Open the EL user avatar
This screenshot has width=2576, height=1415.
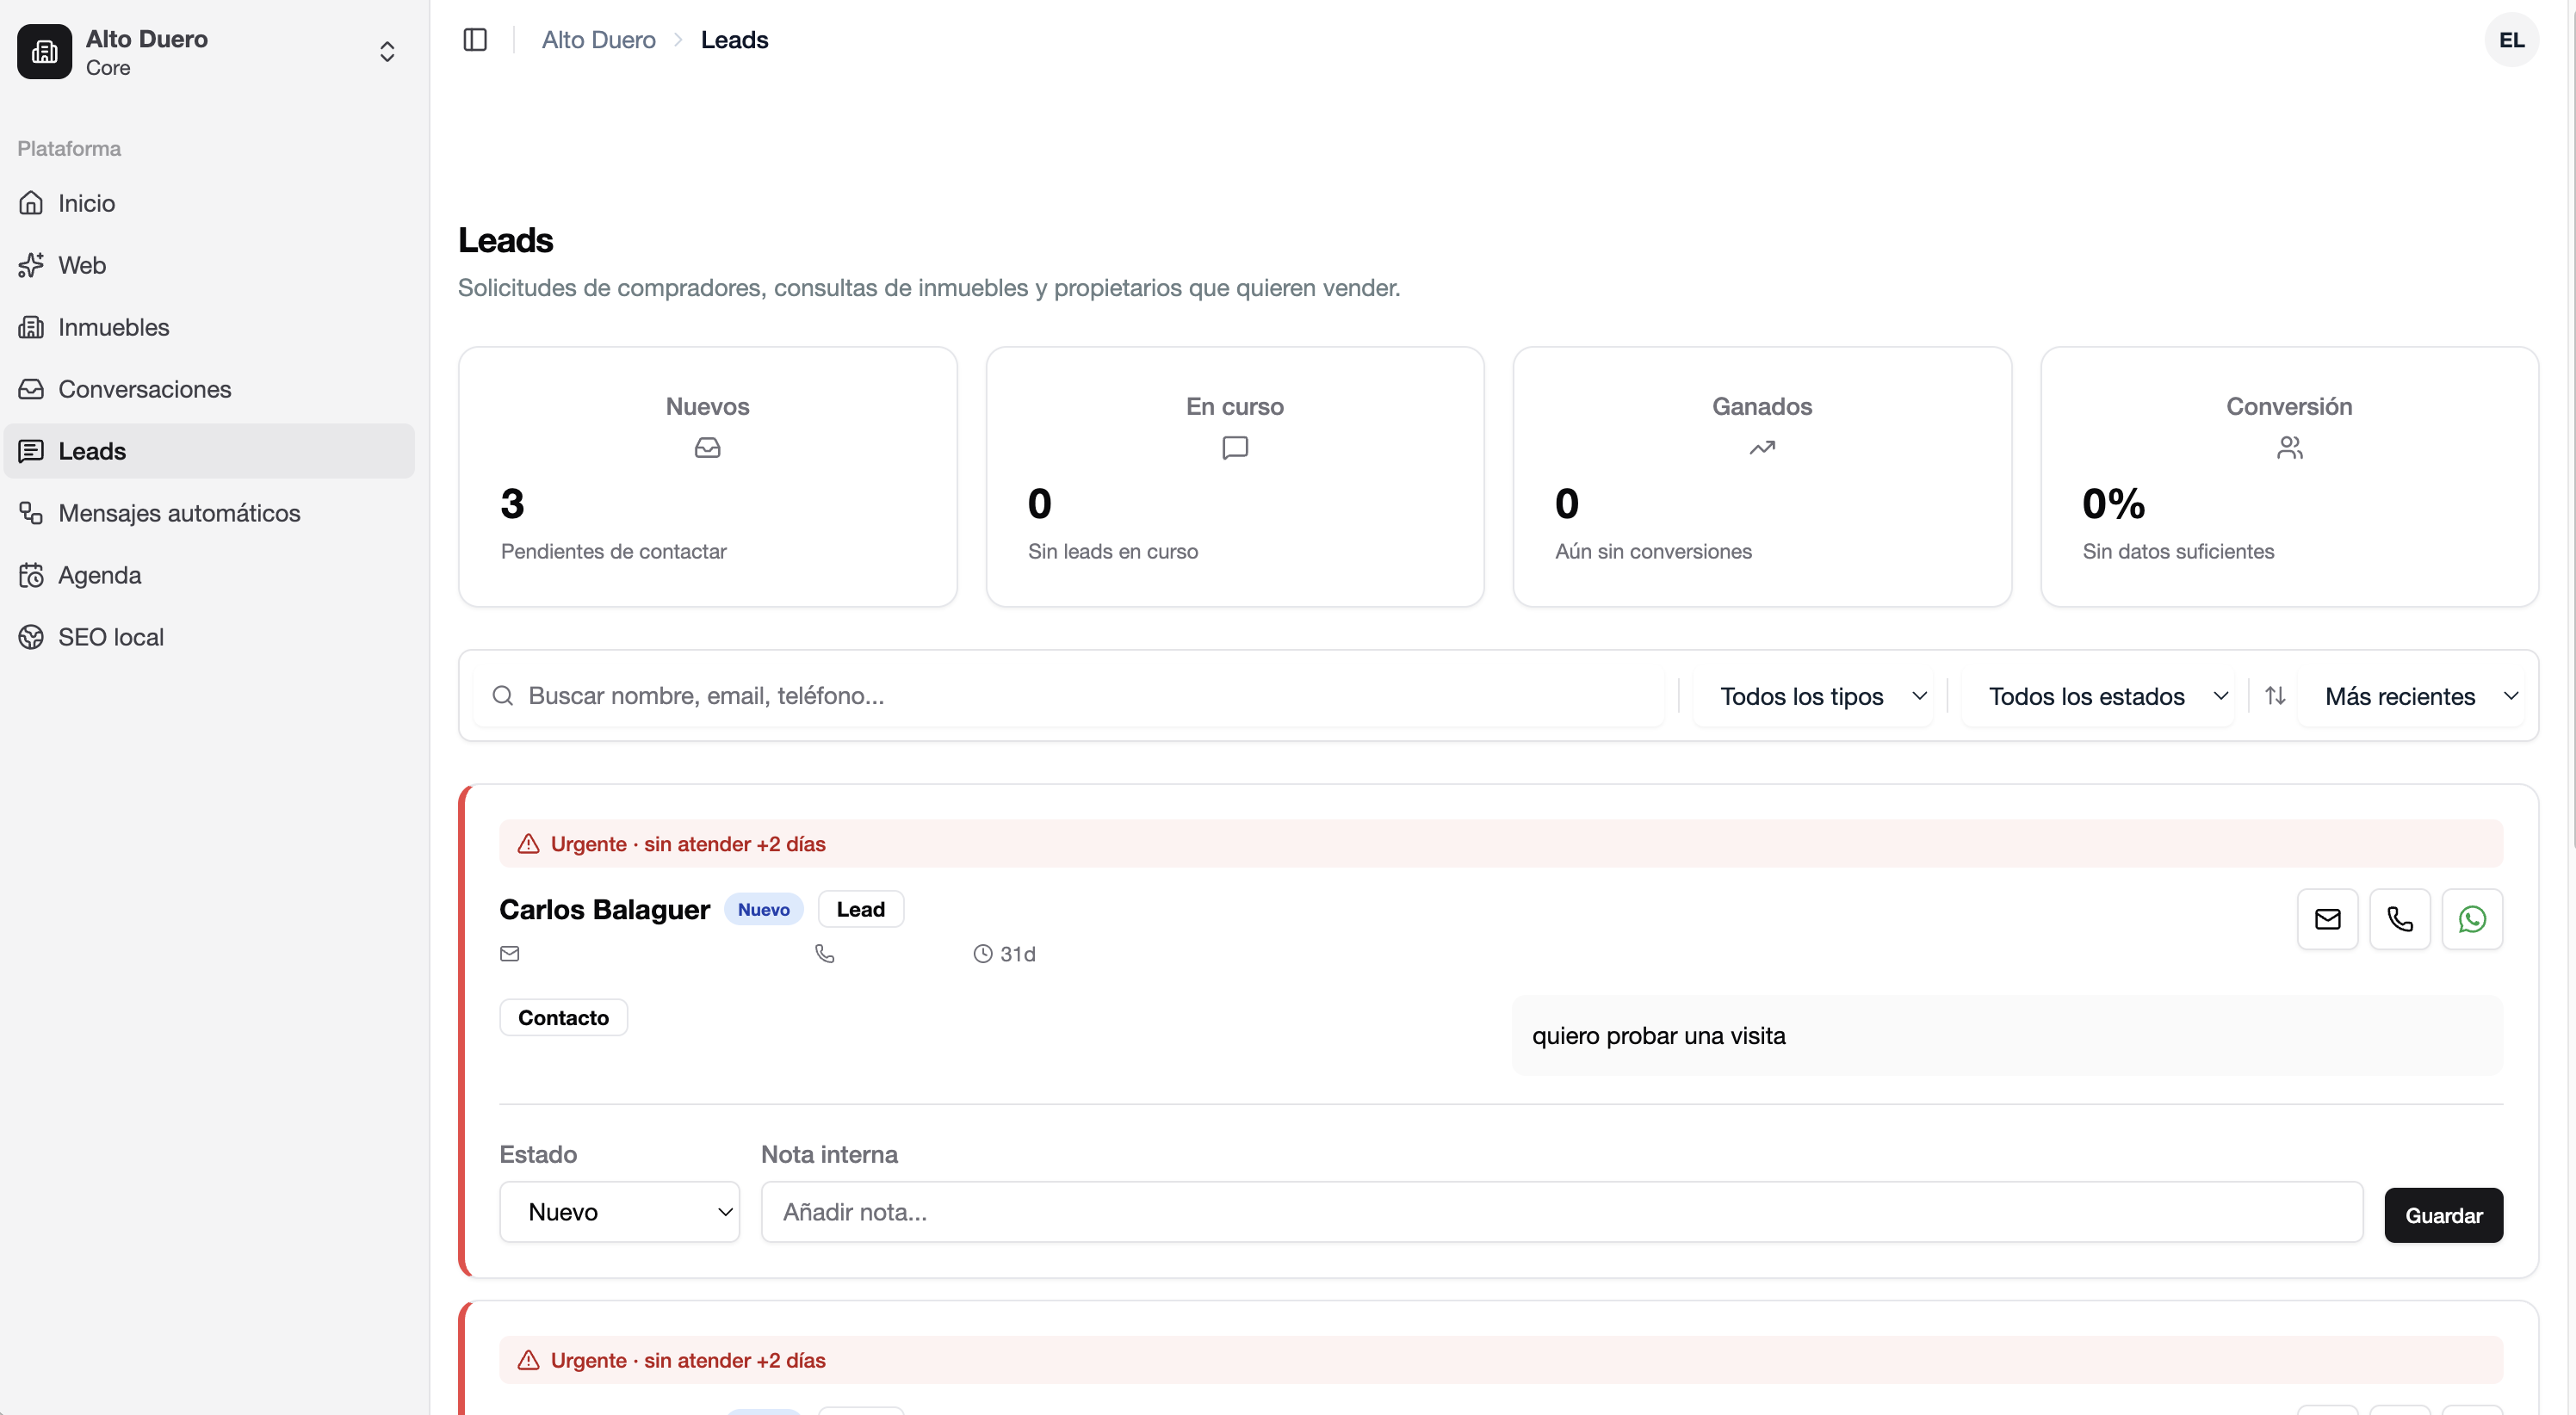coord(2511,40)
